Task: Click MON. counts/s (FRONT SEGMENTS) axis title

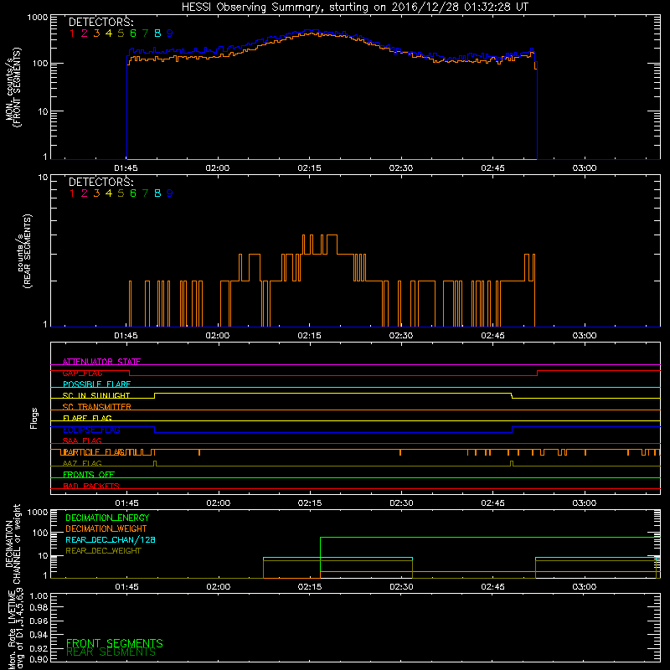Action: coord(13,87)
